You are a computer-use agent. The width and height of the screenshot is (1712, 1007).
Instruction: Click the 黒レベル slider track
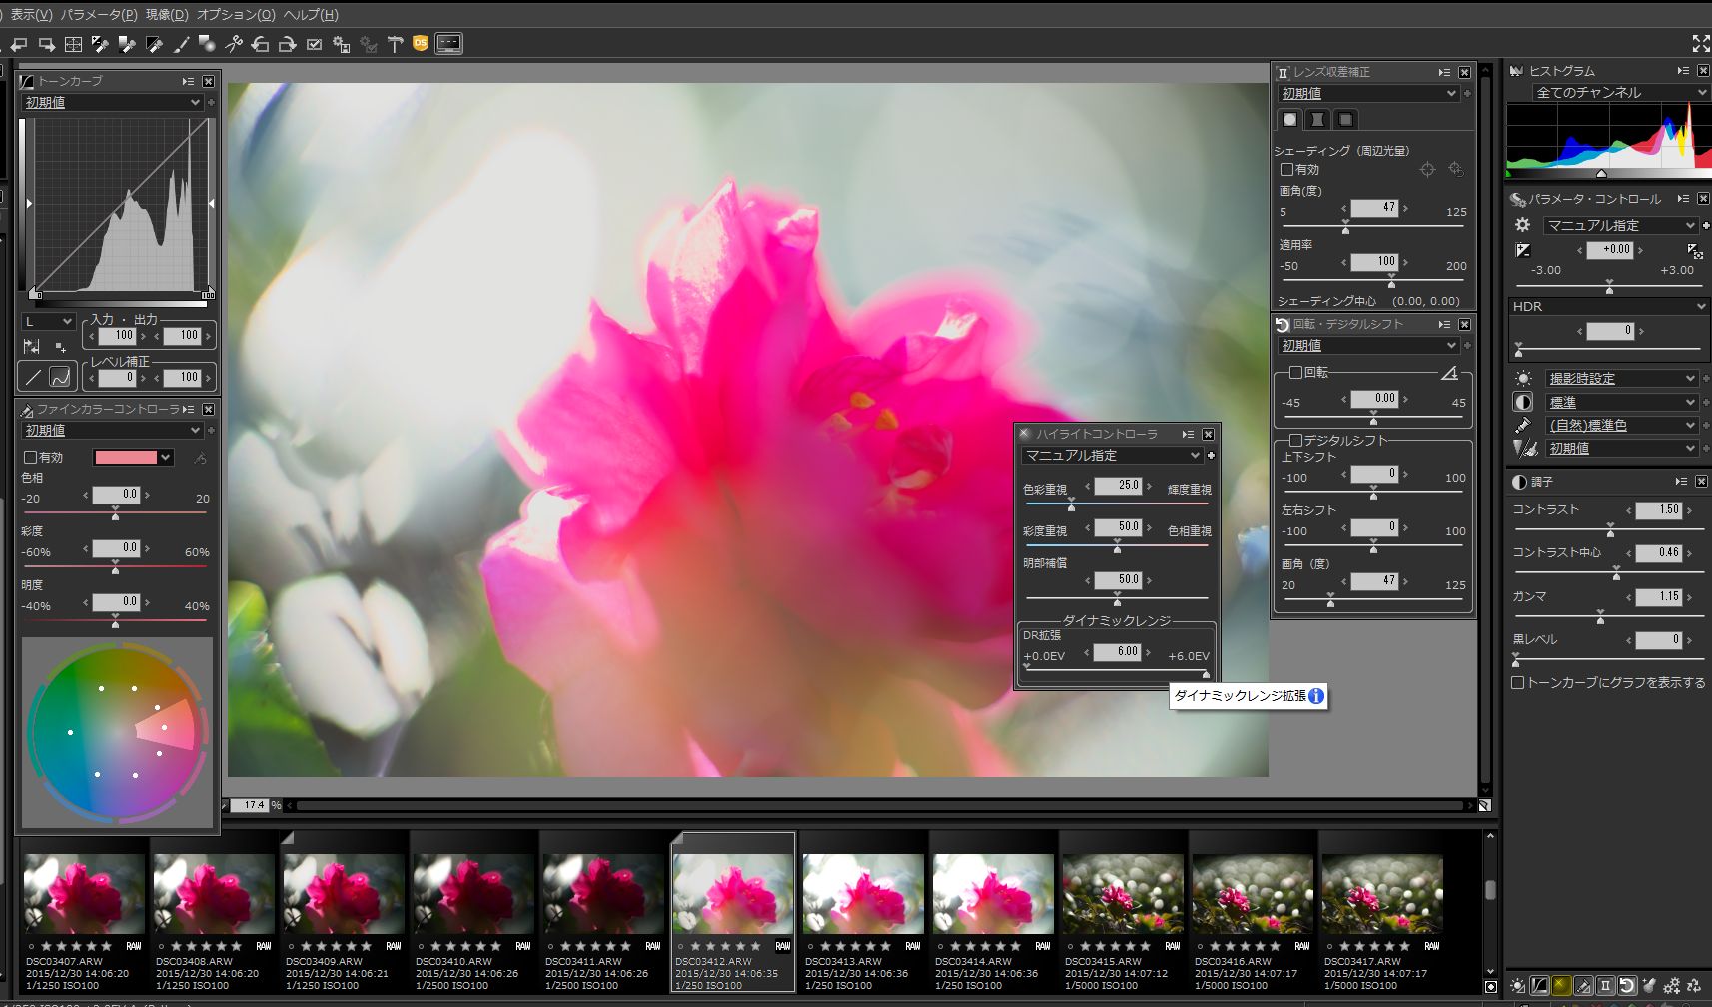click(1609, 659)
